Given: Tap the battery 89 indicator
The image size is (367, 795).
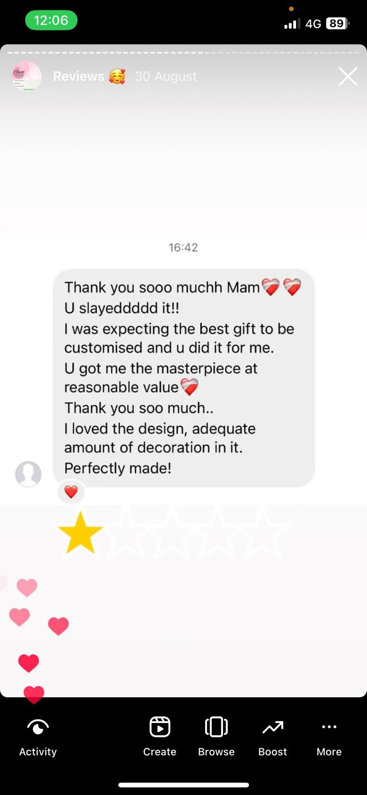Looking at the screenshot, I should 338,23.
